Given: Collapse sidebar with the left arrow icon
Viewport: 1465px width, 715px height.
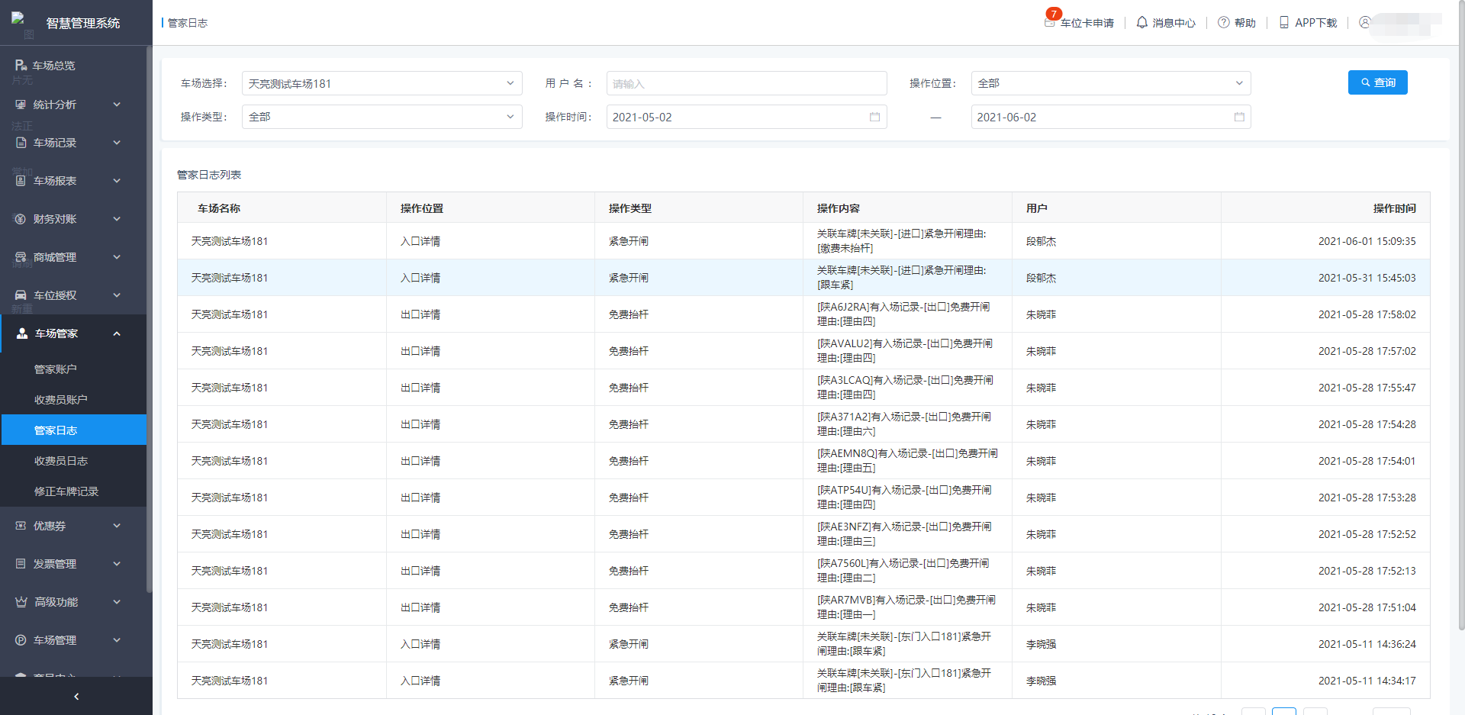Looking at the screenshot, I should [x=76, y=697].
